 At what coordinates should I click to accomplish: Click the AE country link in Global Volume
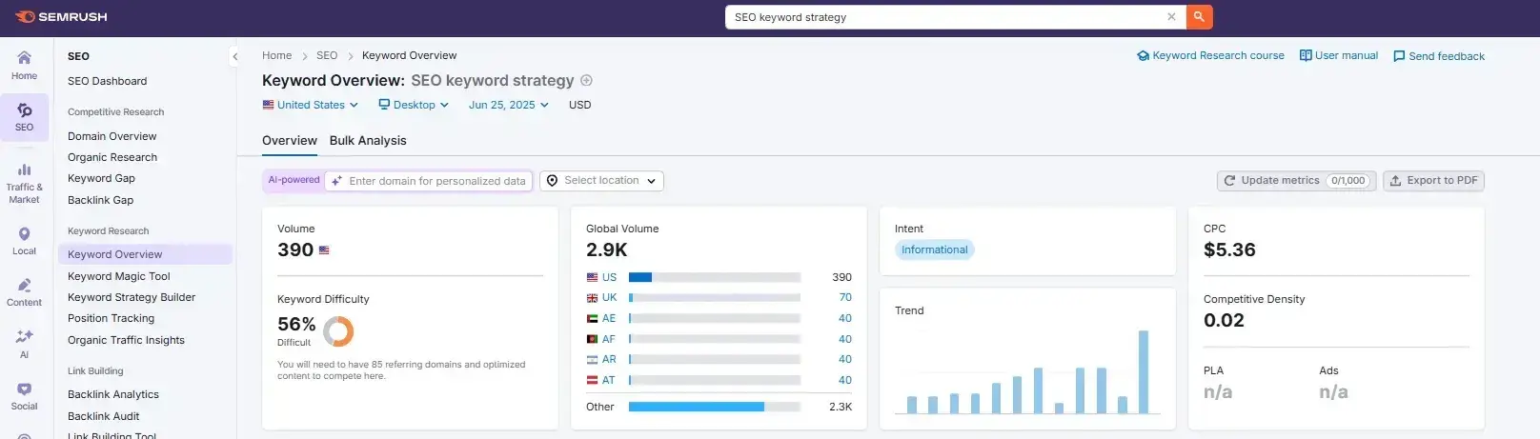coord(609,318)
